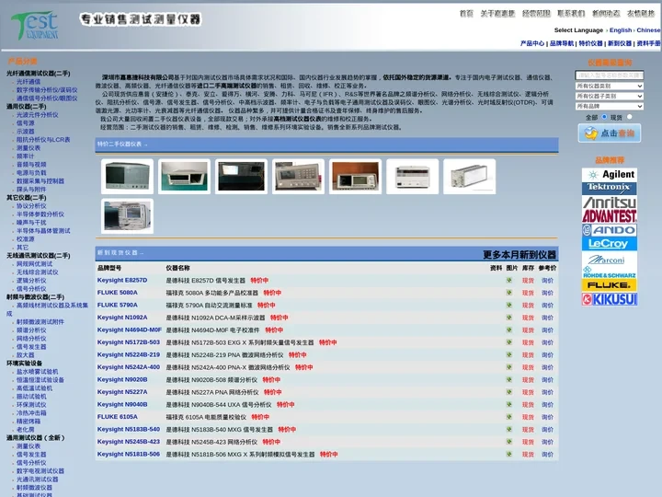The height and width of the screenshot is (497, 662).
Task: Open the Marconi brand logo
Action: click(x=610, y=259)
